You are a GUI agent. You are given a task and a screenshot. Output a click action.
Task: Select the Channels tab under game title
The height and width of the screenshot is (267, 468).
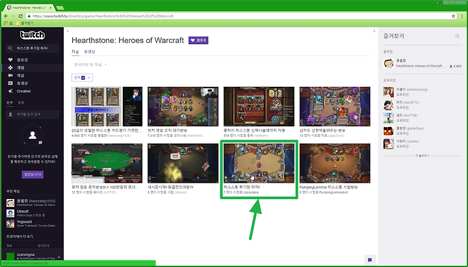tap(75, 52)
